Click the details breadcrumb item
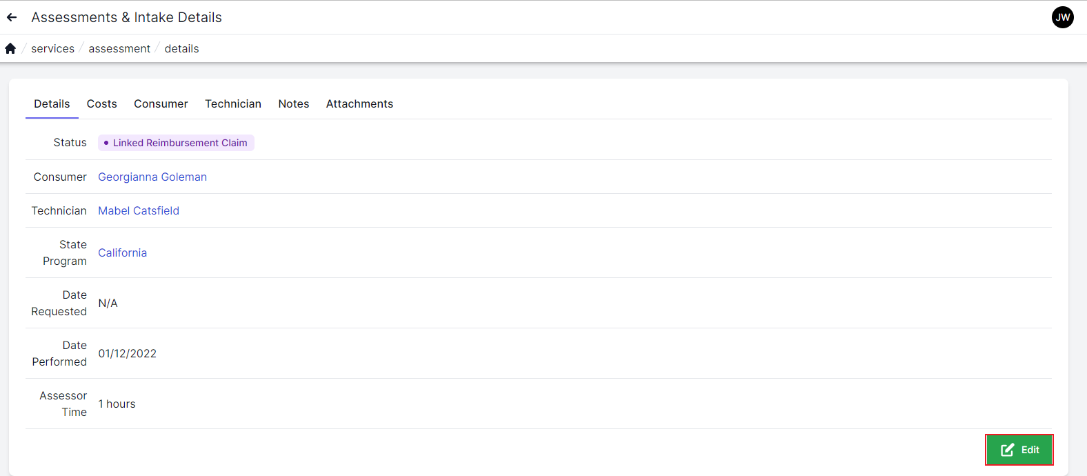Viewport: 1087px width, 476px height. [181, 48]
